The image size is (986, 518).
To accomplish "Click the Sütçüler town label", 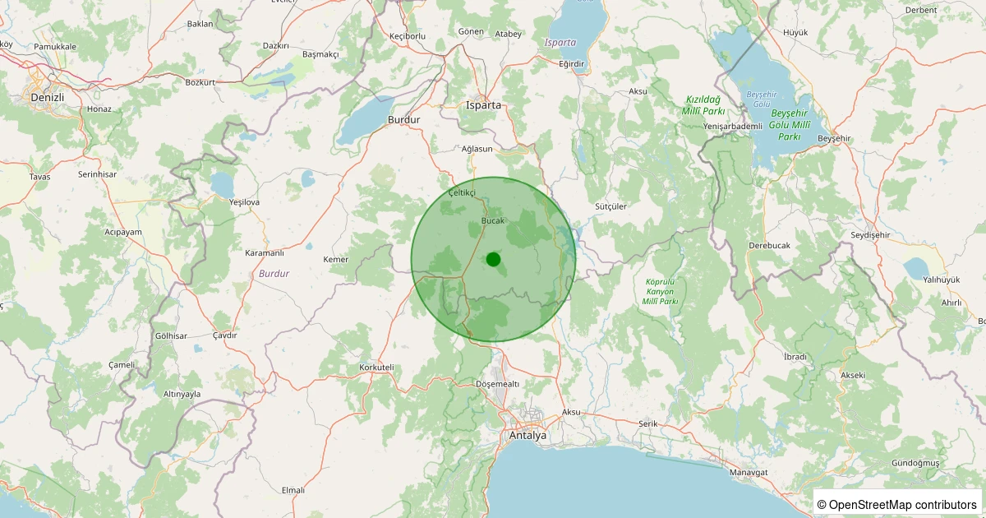I will pos(610,206).
